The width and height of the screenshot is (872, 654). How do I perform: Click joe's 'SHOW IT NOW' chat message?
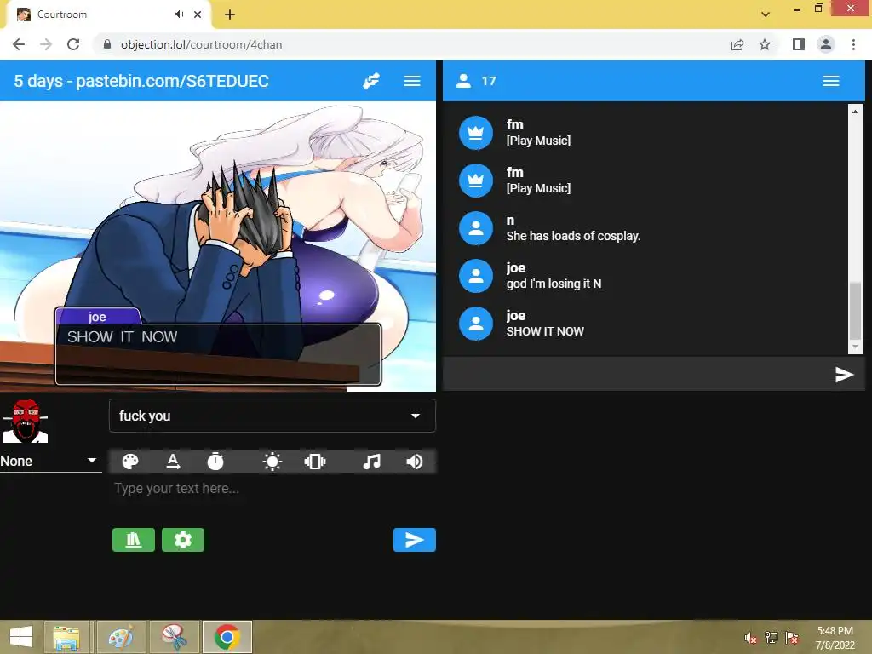[545, 331]
